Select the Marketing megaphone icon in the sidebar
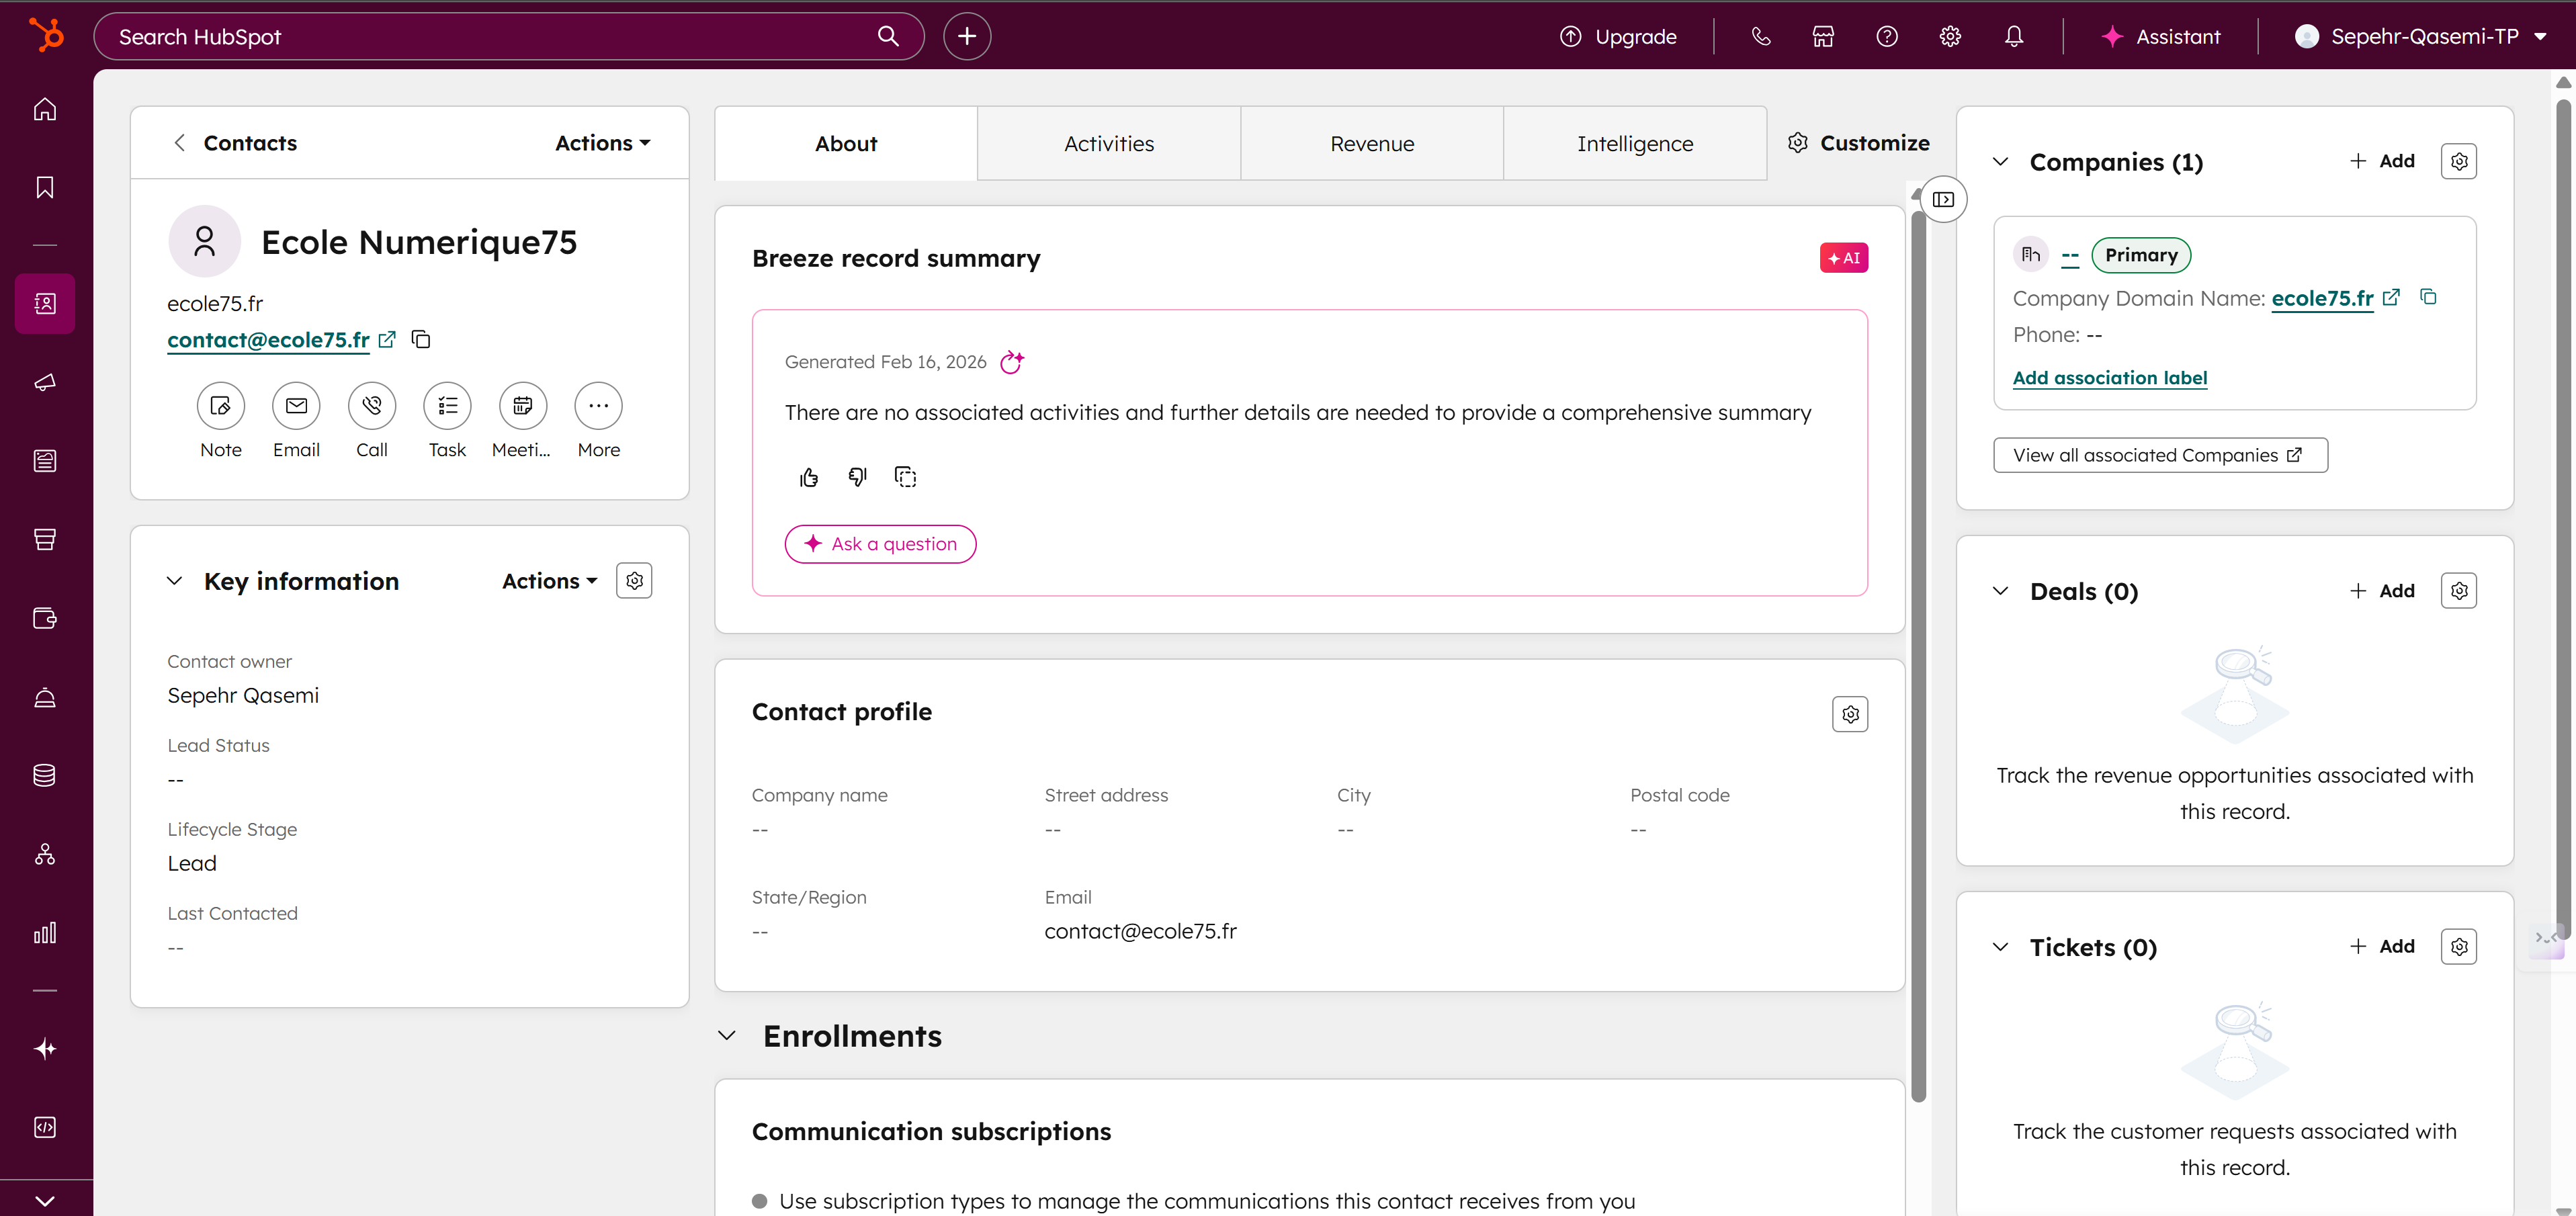The image size is (2576, 1216). click(x=44, y=382)
